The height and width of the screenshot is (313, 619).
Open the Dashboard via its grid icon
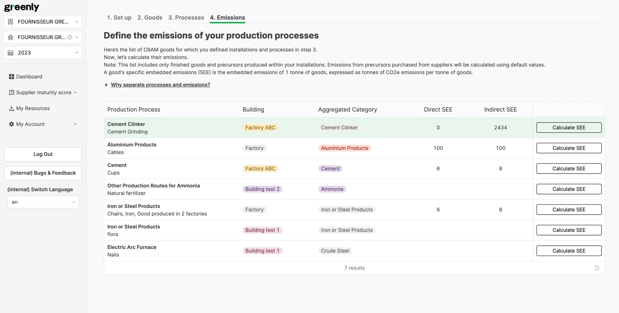click(x=11, y=77)
